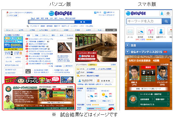Switch to the ランキング news tab

[x=70, y=35]
